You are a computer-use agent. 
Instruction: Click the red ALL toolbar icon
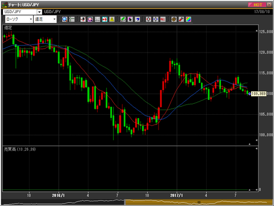tap(163, 19)
